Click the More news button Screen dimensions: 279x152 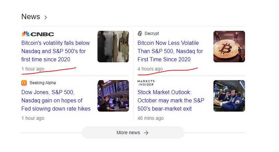pos(133,132)
